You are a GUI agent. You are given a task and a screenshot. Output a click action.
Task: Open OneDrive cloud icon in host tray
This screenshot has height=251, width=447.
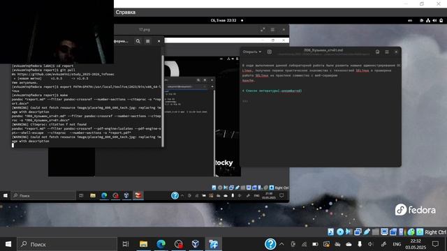(349, 244)
